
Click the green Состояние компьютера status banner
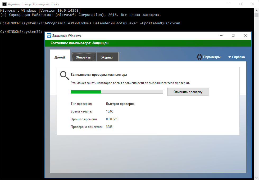tap(148, 43)
